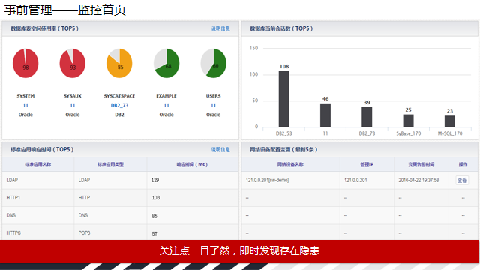Screen dimensions: 480x270
Task: Click the 标准应用名称 column header
Action: (38, 165)
